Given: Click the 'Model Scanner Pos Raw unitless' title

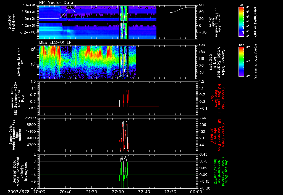Looking at the screenshot, I should pyautogui.click(x=15, y=135).
